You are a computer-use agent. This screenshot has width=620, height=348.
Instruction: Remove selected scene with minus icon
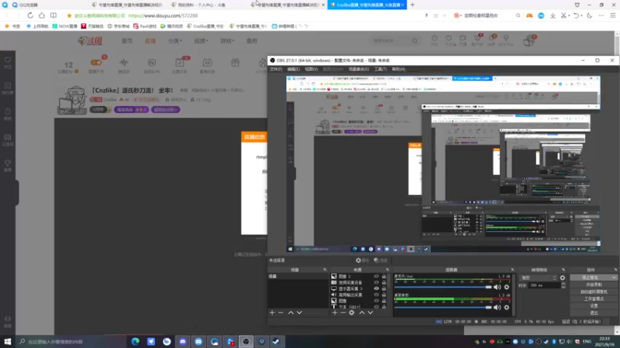(x=281, y=312)
